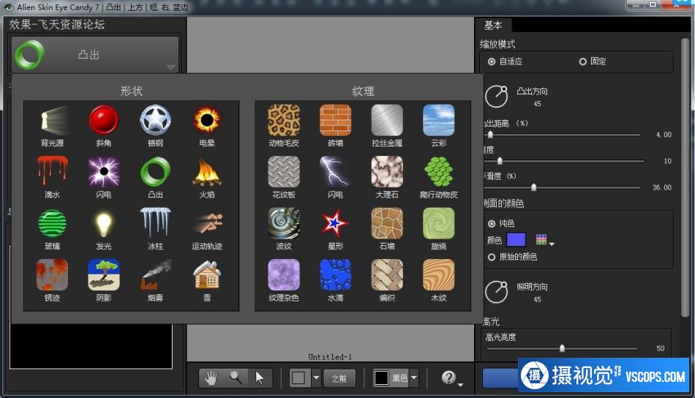This screenshot has width=695, height=398.
Task: Click the preview split square button
Action: (x=299, y=378)
